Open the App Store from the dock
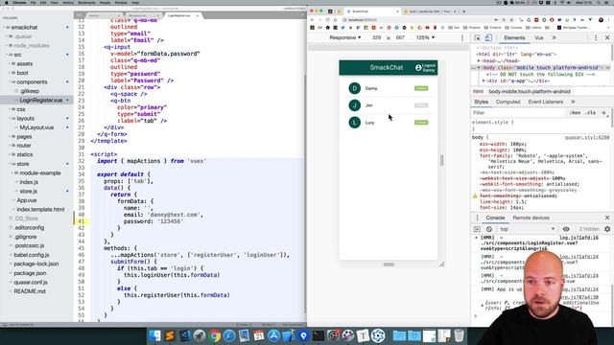The height and width of the screenshot is (345, 614). pos(273,335)
